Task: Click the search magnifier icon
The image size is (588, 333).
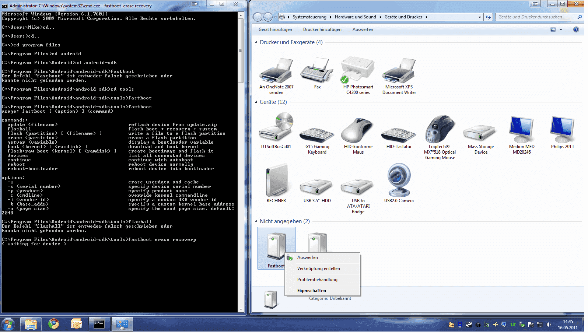Action: coord(580,17)
